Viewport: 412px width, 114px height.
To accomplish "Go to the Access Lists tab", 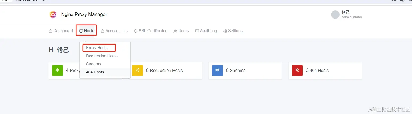I will pos(114,31).
